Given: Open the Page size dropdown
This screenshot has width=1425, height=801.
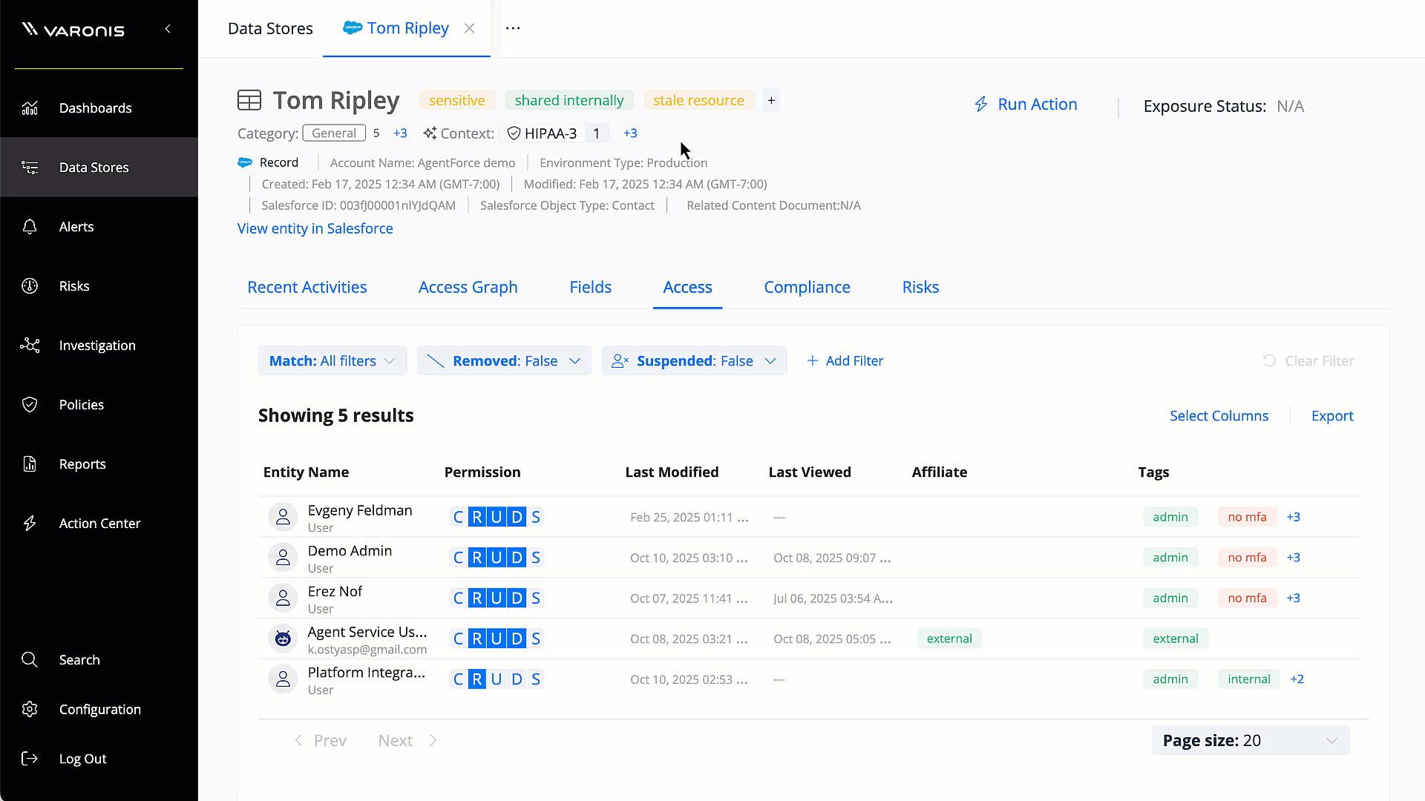Looking at the screenshot, I should [1250, 741].
